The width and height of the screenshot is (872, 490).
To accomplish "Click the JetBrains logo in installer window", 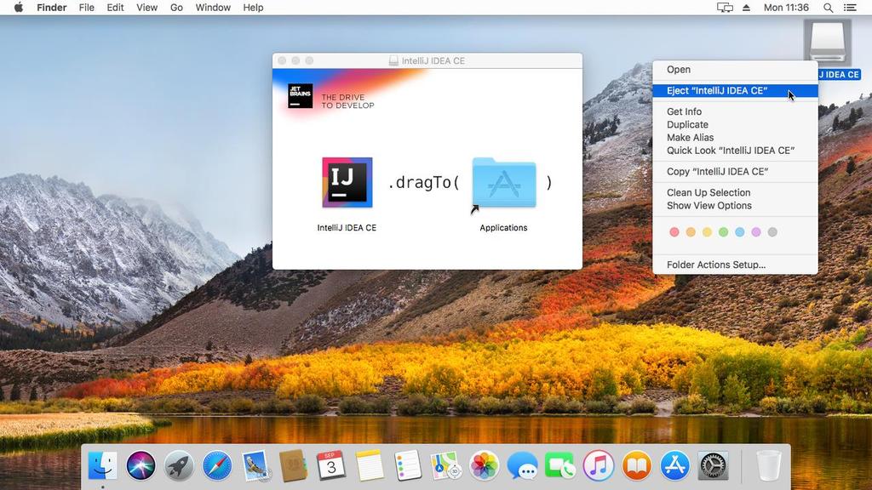I will (x=301, y=95).
